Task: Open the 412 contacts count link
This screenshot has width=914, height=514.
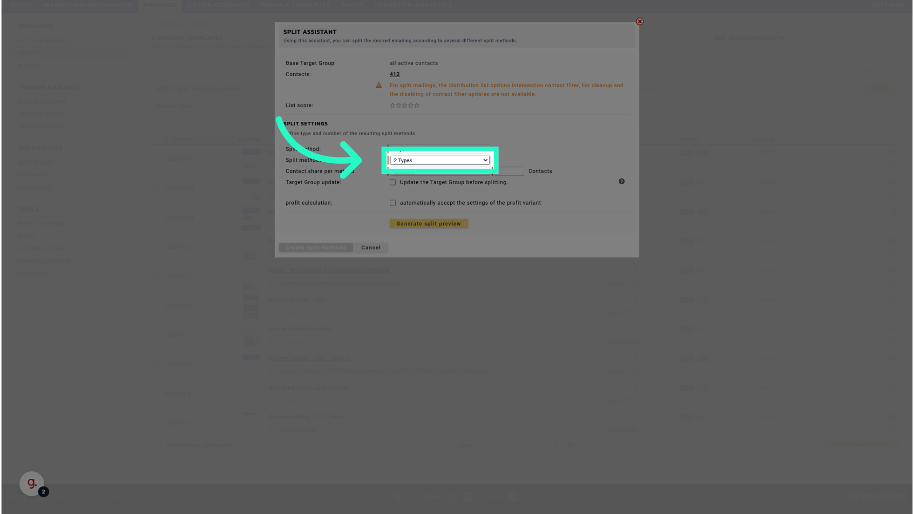Action: (395, 74)
